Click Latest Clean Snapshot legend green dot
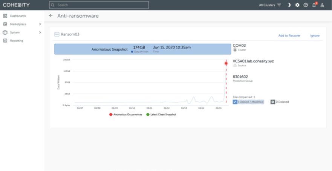This screenshot has width=332, height=171. pos(148,115)
